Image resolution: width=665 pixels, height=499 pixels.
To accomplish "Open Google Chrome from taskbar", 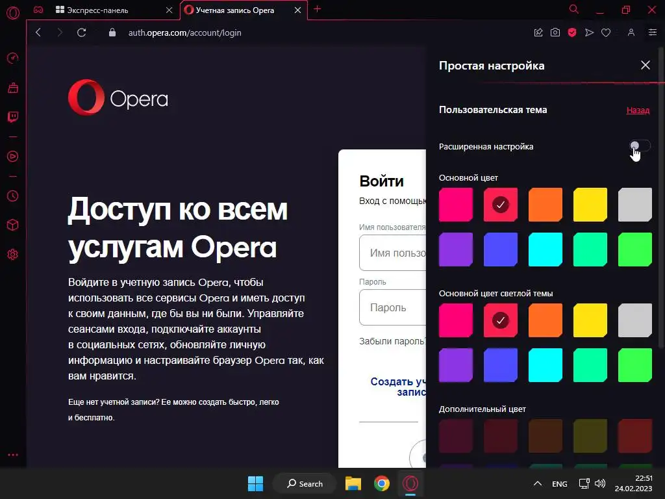I will 382,483.
